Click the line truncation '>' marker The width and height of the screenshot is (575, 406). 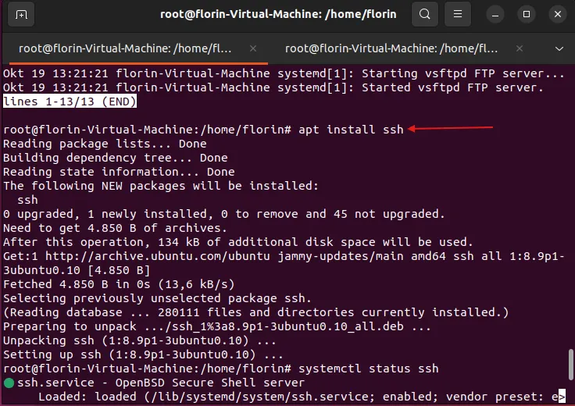point(562,397)
